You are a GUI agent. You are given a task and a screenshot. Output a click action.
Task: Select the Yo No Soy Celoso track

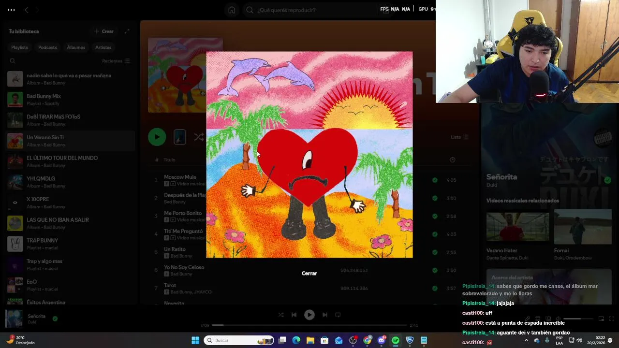[x=184, y=267]
